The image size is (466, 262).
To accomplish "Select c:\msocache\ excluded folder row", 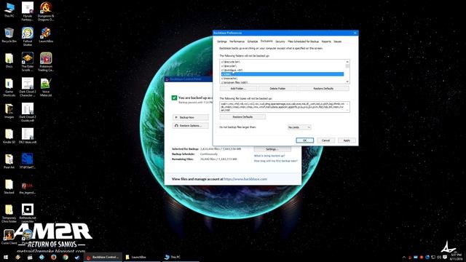I will coord(283,78).
